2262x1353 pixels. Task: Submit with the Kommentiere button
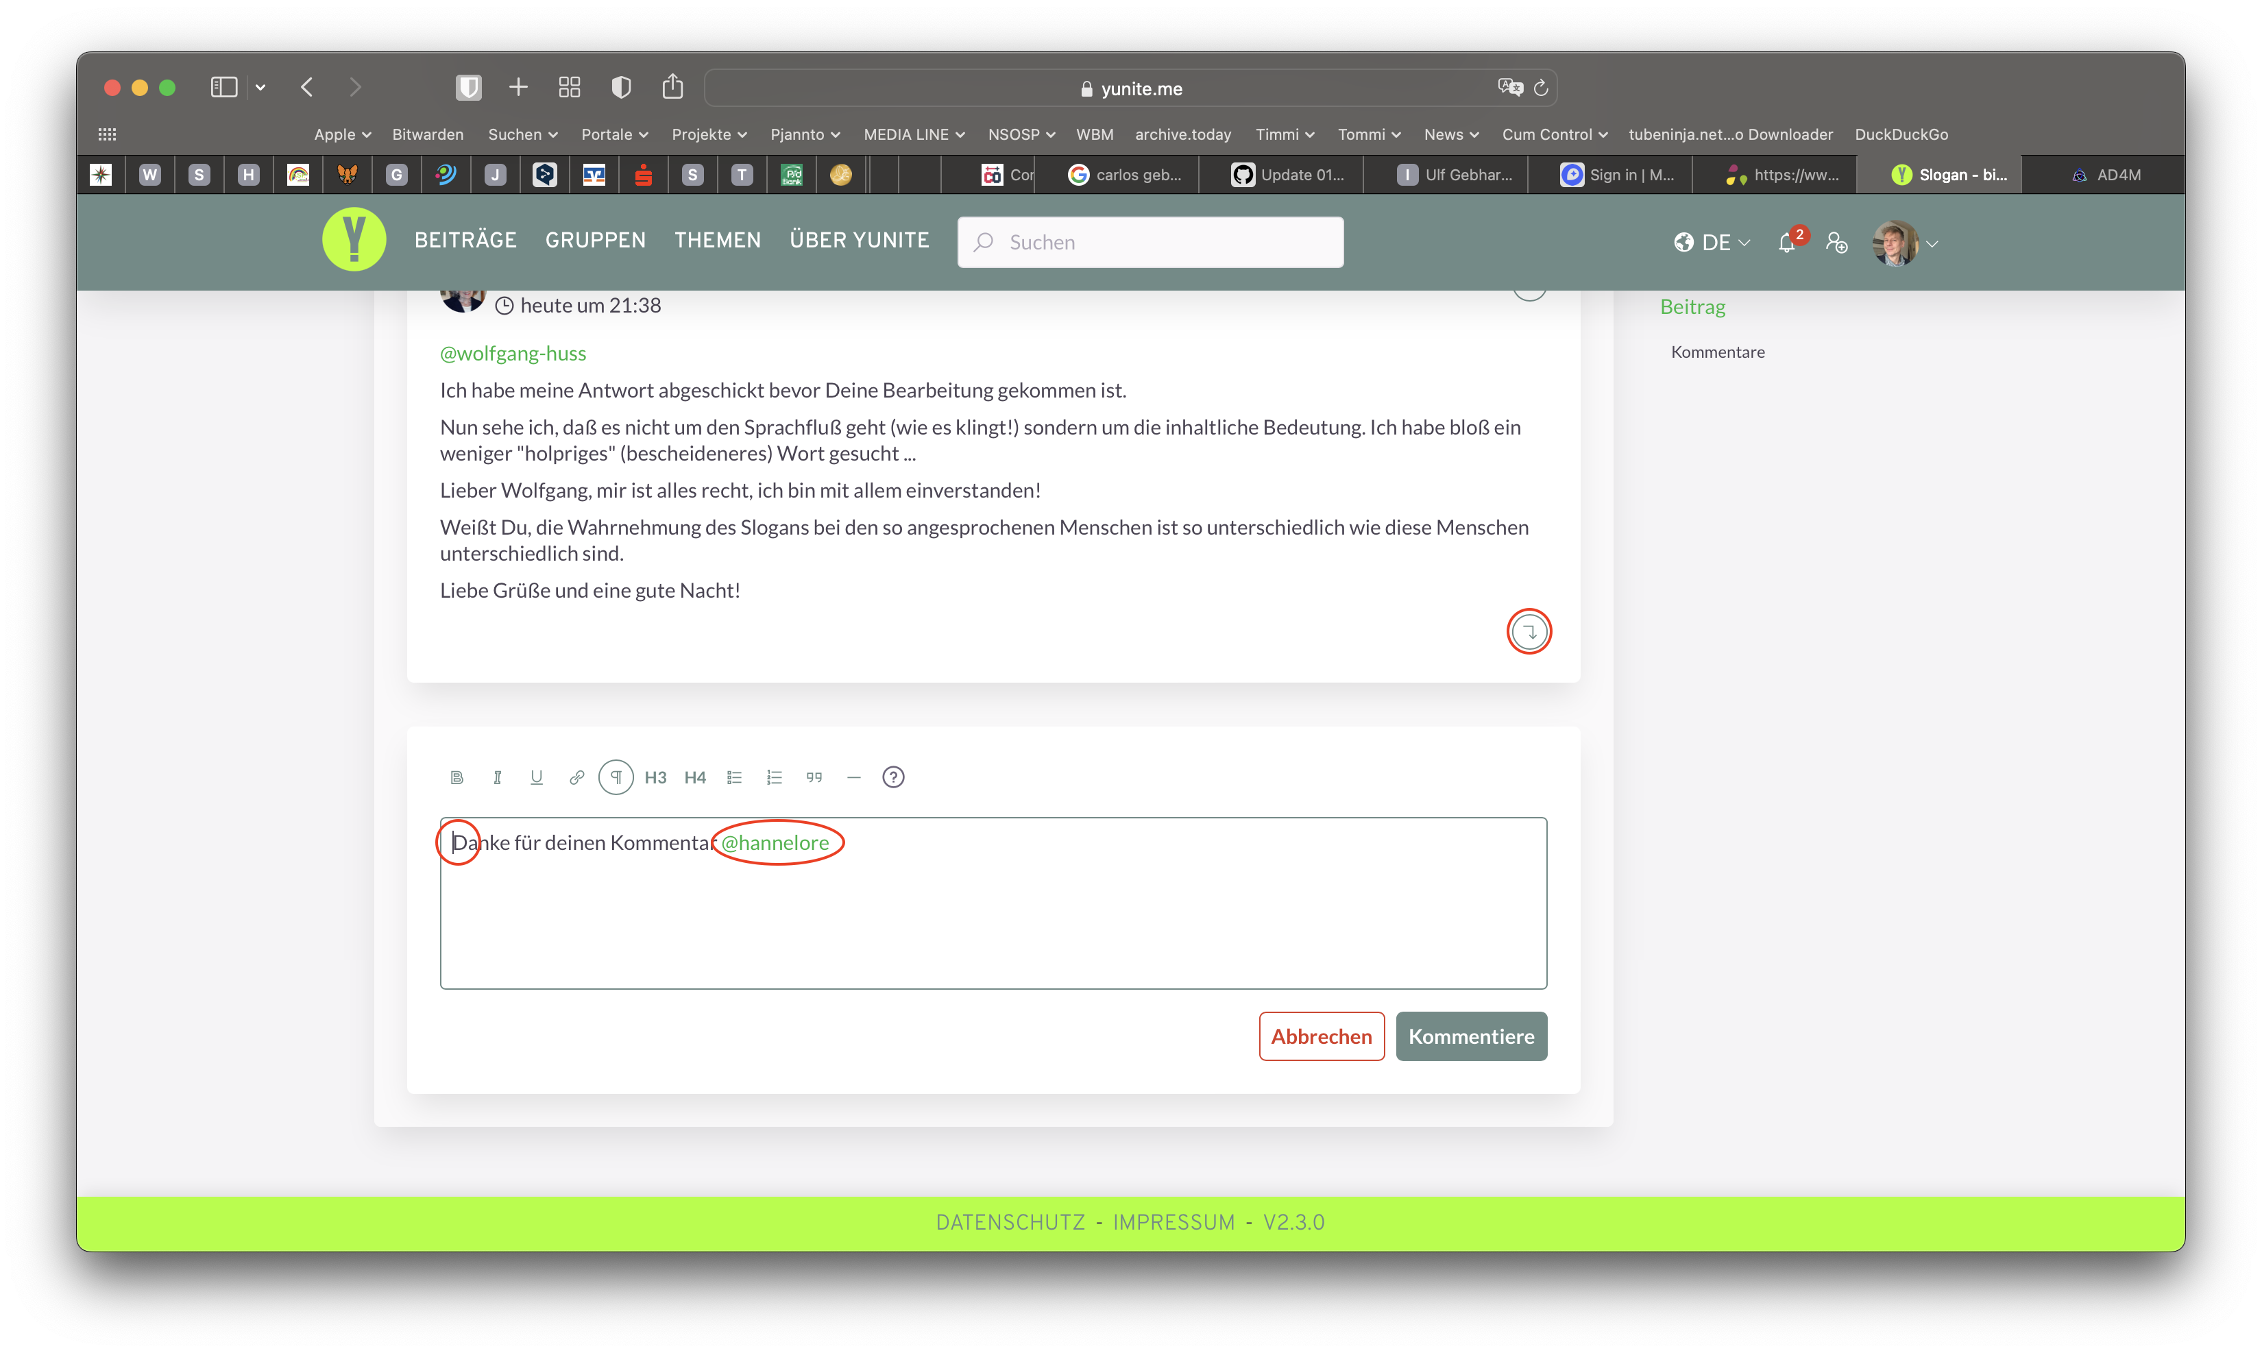pos(1470,1036)
